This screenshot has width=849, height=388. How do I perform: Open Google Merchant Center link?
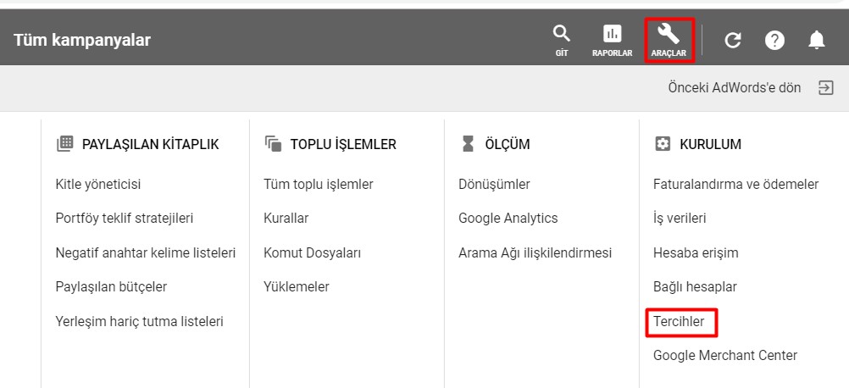pos(725,356)
